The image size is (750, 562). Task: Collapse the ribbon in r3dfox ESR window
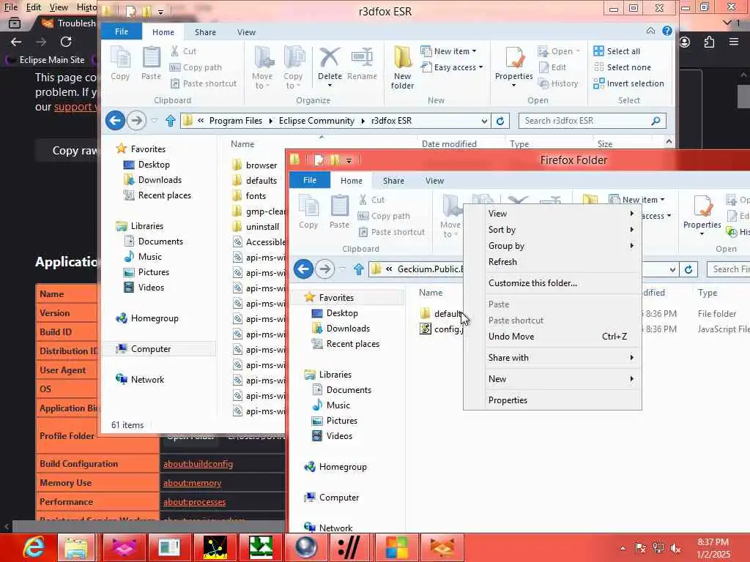tap(650, 31)
